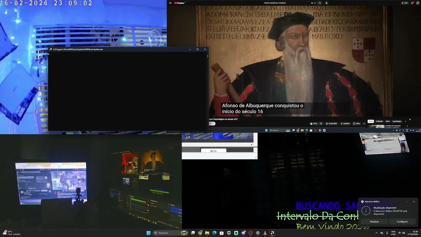The width and height of the screenshot is (421, 237).
Task: Open the YouTube hamburger guide menu
Action: point(170,3)
